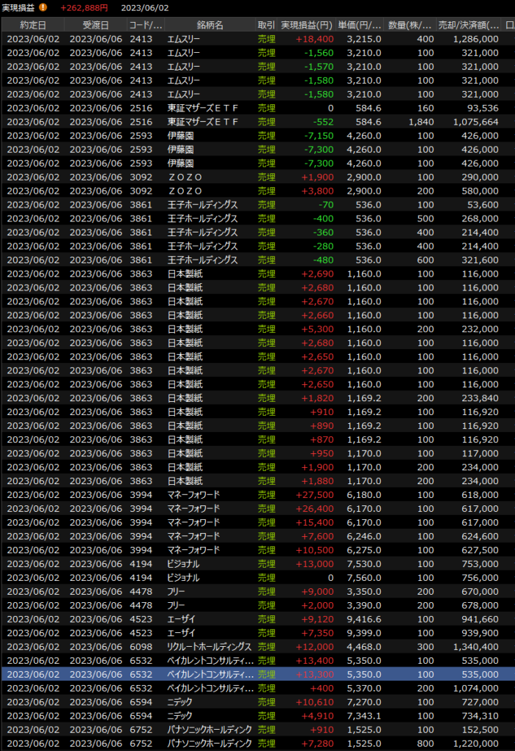This screenshot has width=515, height=751.
Task: Click the 単価 column header
Action: tap(360, 25)
